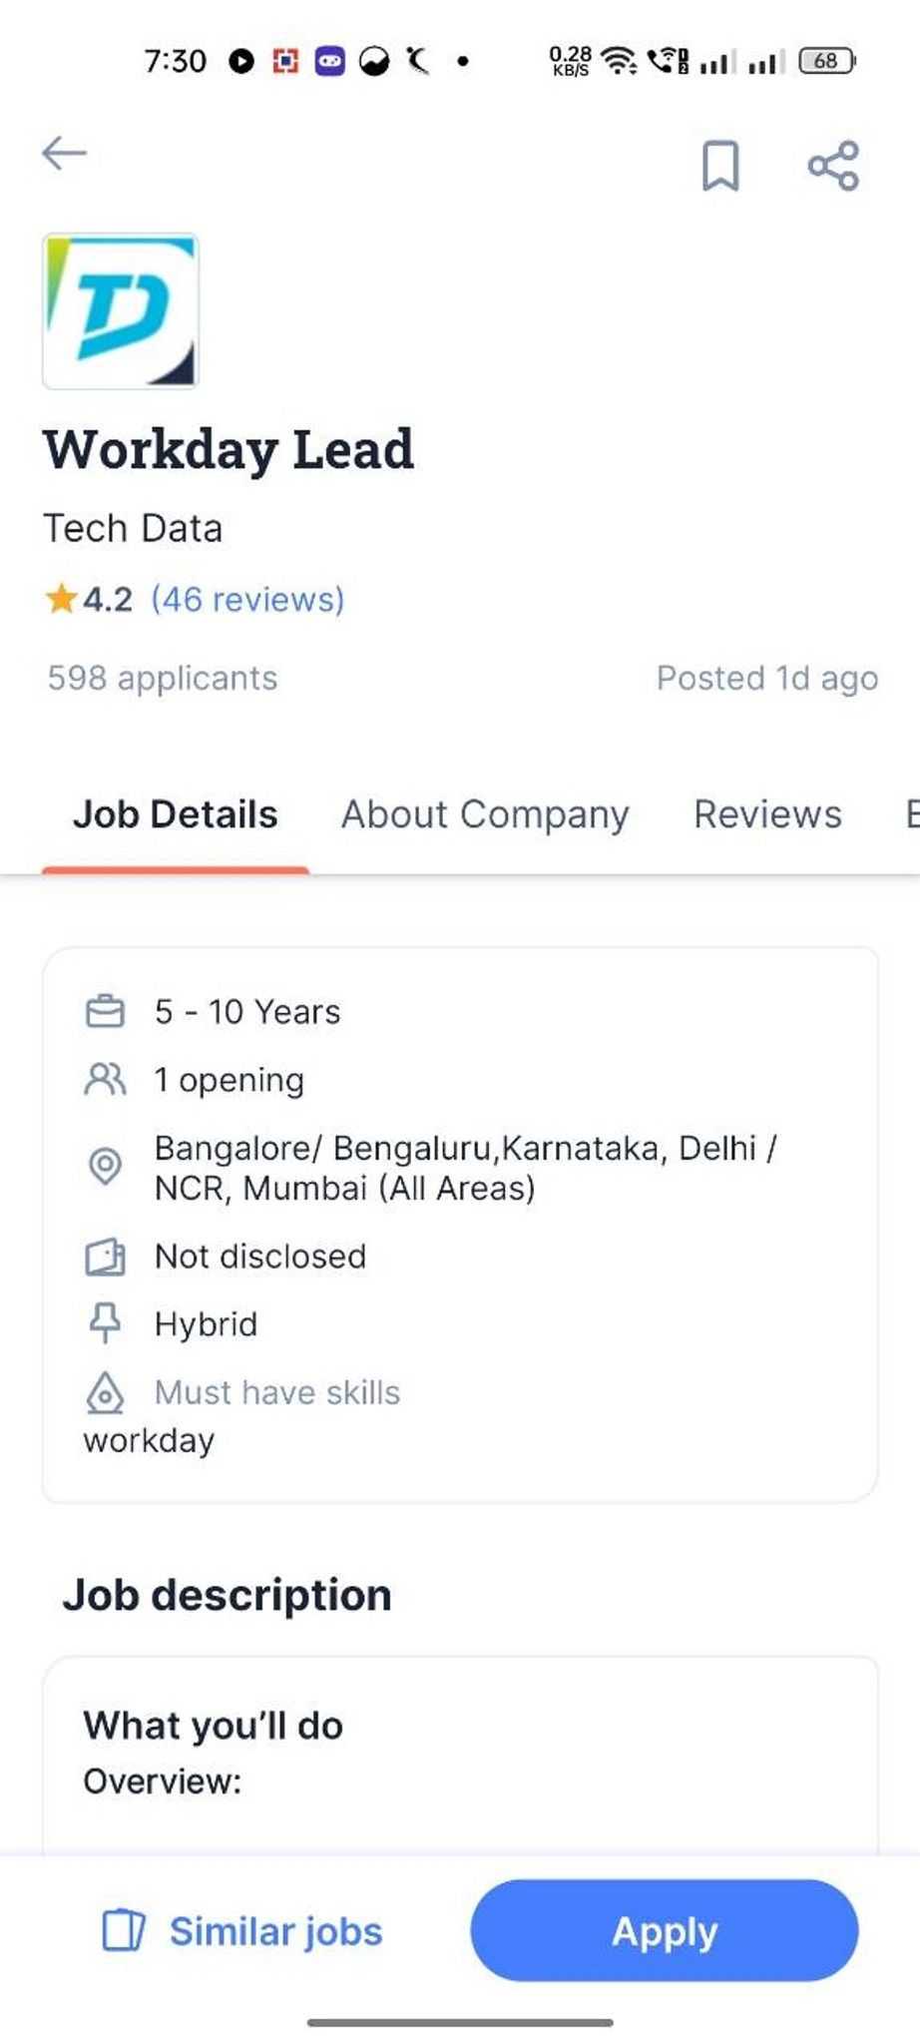Tap the Hybrid work mode pin icon
Image resolution: width=920 pixels, height=2044 pixels.
105,1323
